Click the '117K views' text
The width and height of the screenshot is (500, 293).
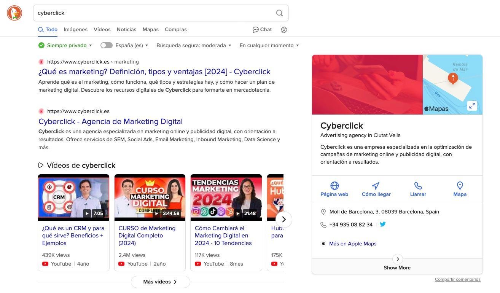(207, 255)
